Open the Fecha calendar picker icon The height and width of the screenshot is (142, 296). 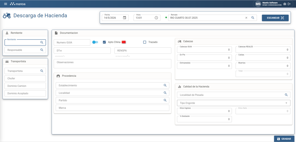point(124,18)
